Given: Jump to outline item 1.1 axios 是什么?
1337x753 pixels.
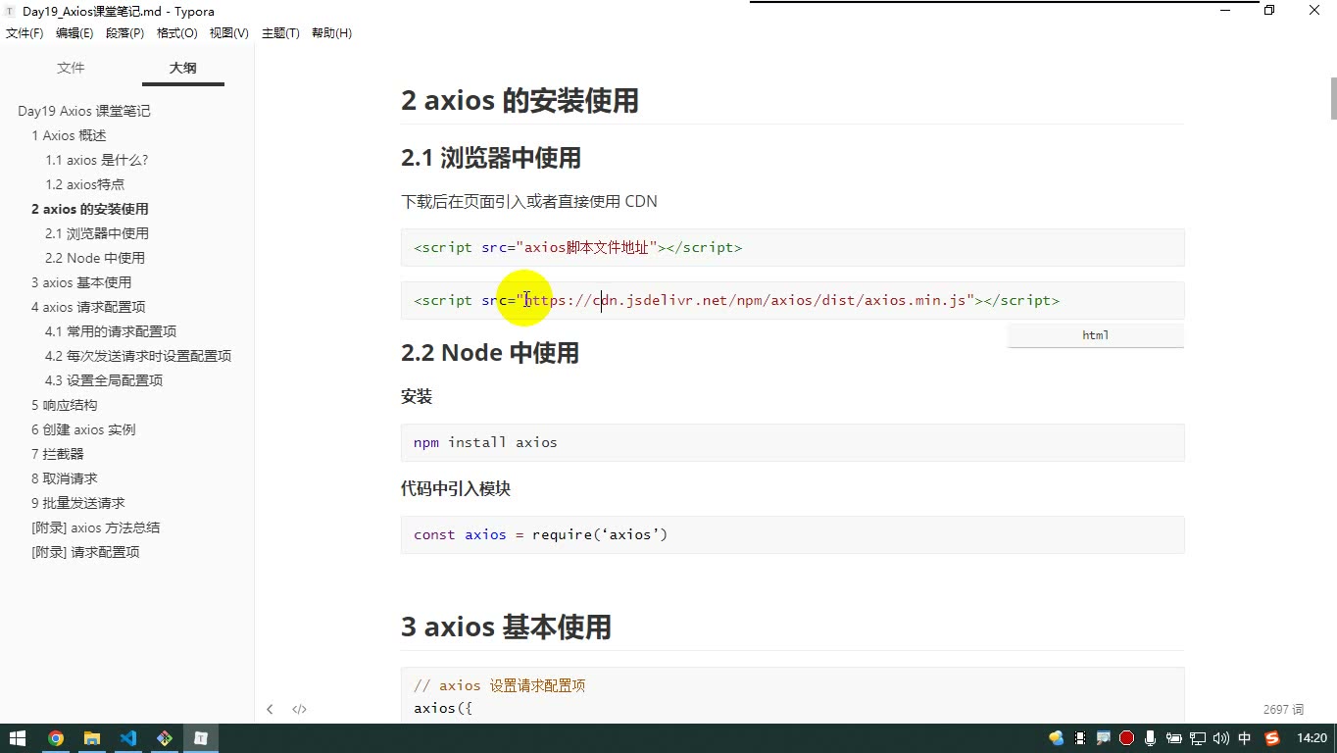Looking at the screenshot, I should tap(96, 160).
